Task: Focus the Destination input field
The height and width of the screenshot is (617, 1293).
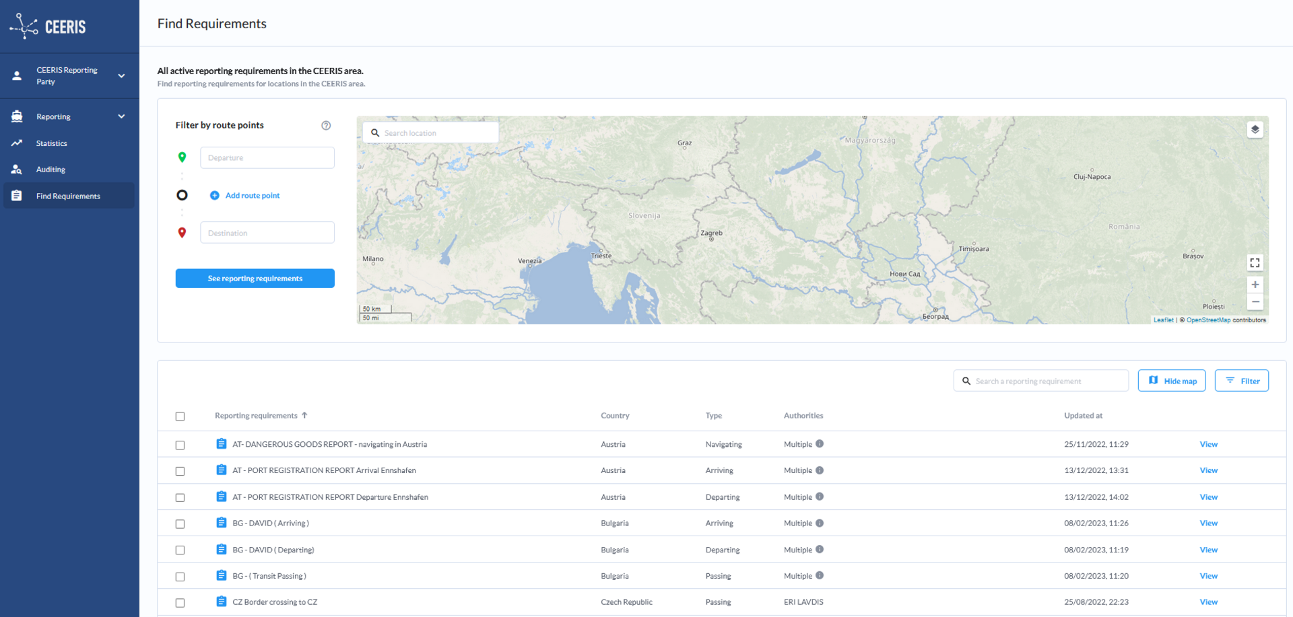Action: 267,233
